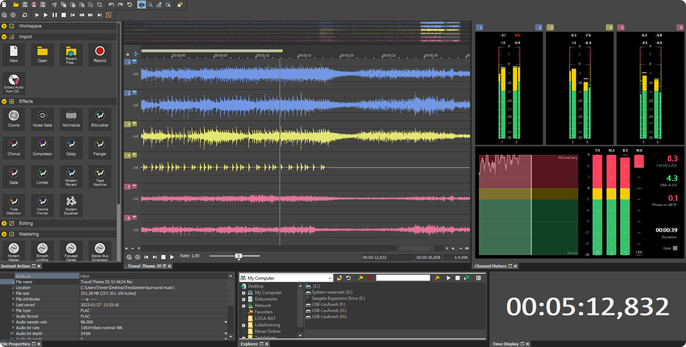Viewport: 686px width, 347px height.
Task: Toggle the Mastering section checkbox
Action: 11,234
